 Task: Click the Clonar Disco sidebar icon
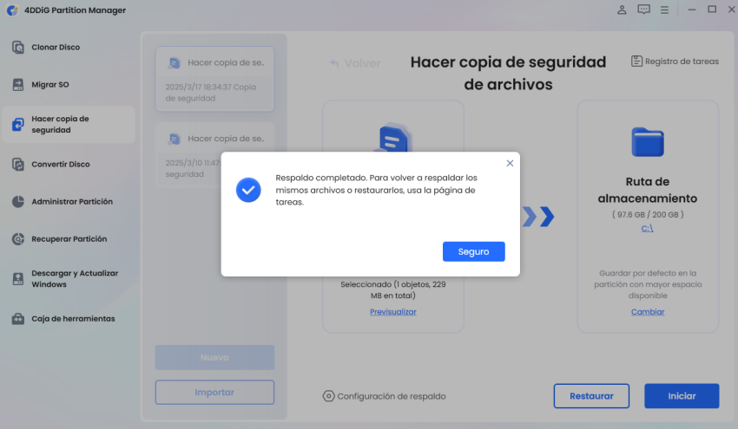18,47
